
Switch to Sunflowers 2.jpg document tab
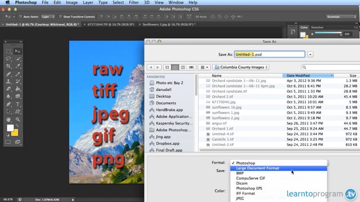tap(169, 24)
